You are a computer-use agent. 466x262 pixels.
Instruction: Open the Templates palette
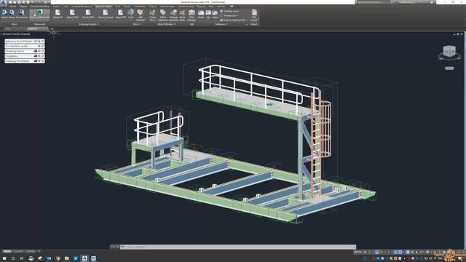pos(12,56)
